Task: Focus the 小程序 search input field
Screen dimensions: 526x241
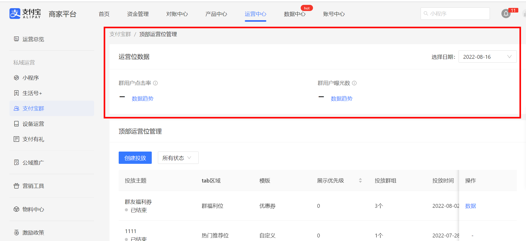Action: pos(455,14)
